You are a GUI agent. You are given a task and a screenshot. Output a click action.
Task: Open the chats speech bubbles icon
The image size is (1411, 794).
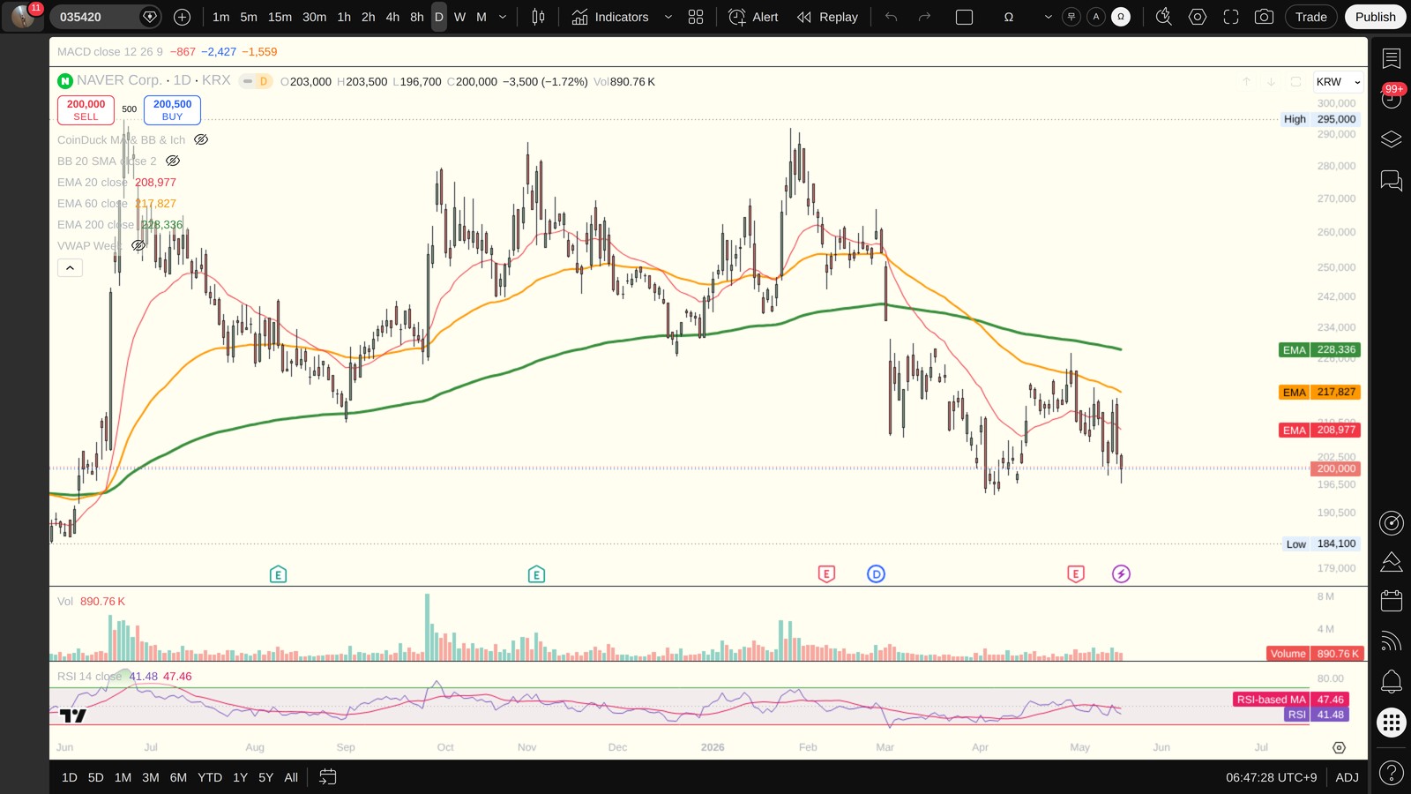[1391, 181]
